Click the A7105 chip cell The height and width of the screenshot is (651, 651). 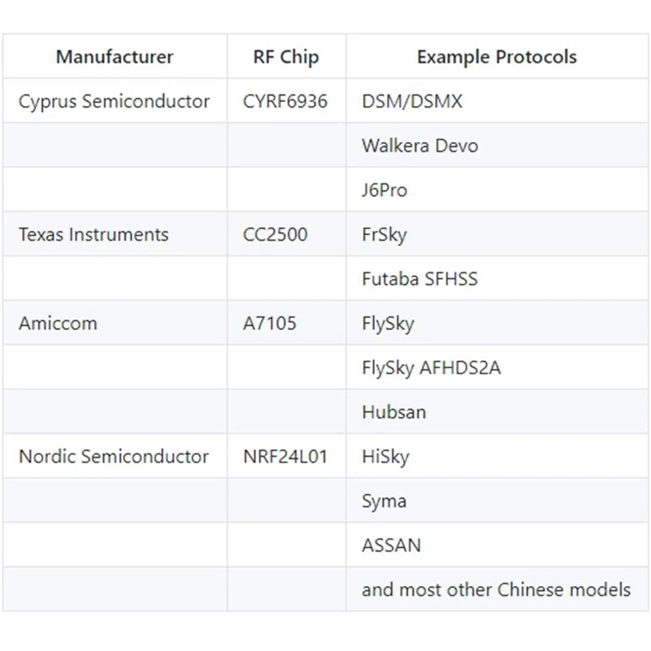tap(270, 324)
